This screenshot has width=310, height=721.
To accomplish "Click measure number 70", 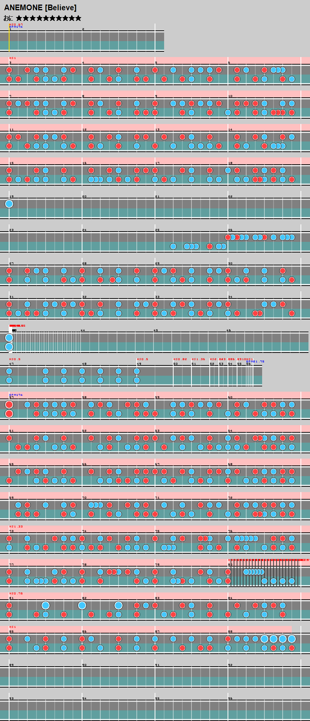I will click(84, 498).
